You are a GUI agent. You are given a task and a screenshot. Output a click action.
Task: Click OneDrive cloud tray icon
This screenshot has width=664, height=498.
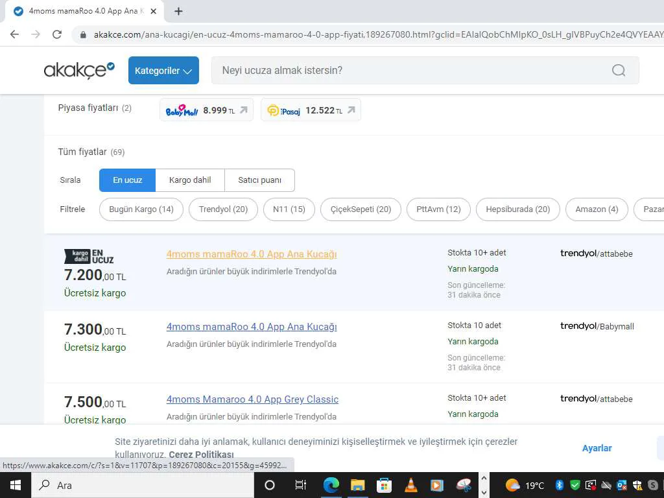click(x=606, y=485)
